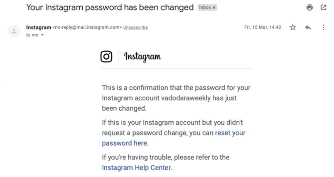Expand the "to me" recipient details
334x177 pixels.
pyautogui.click(x=35, y=35)
